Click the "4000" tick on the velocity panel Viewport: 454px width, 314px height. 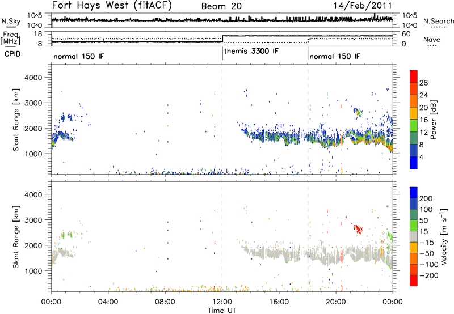pos(33,194)
